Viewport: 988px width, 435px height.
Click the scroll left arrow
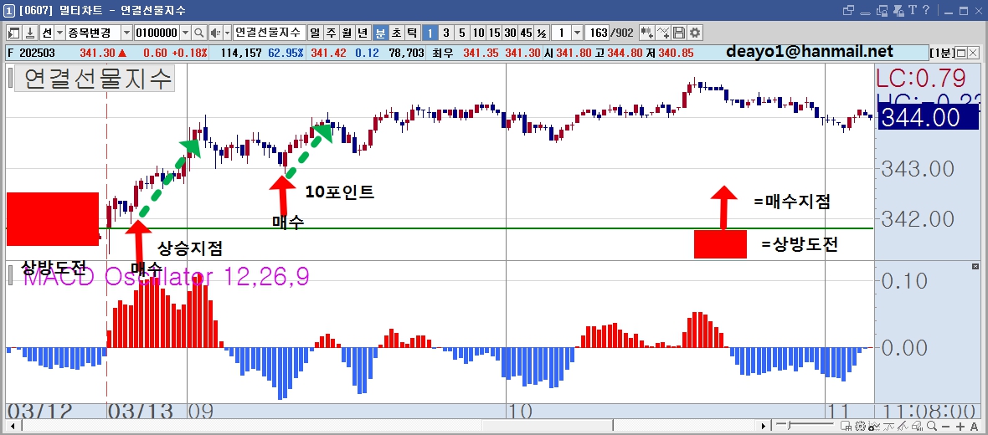click(12, 426)
